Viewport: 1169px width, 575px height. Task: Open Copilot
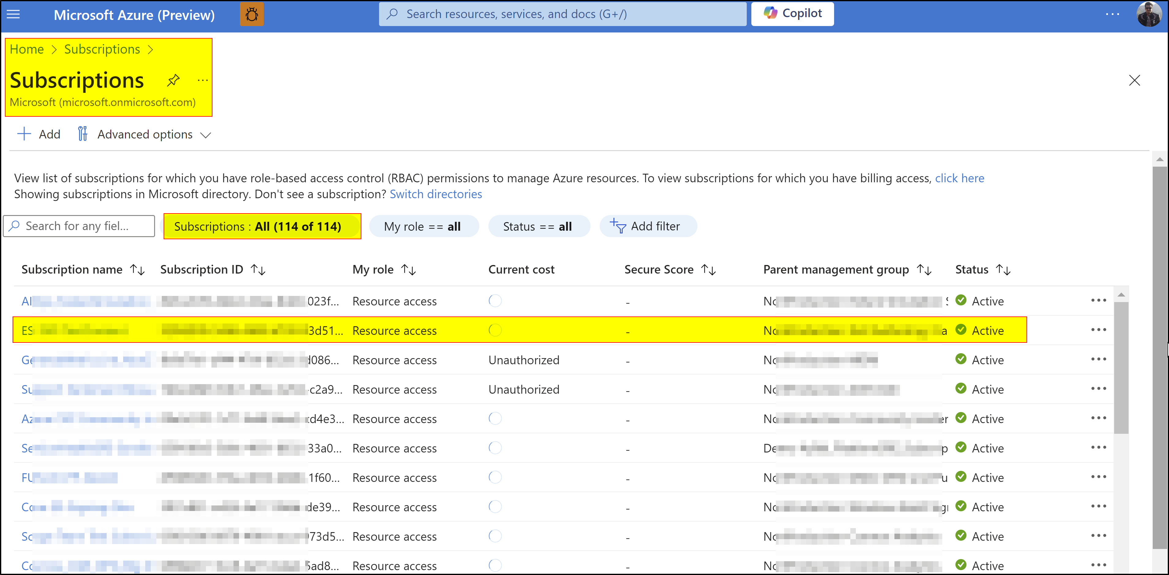tap(792, 13)
